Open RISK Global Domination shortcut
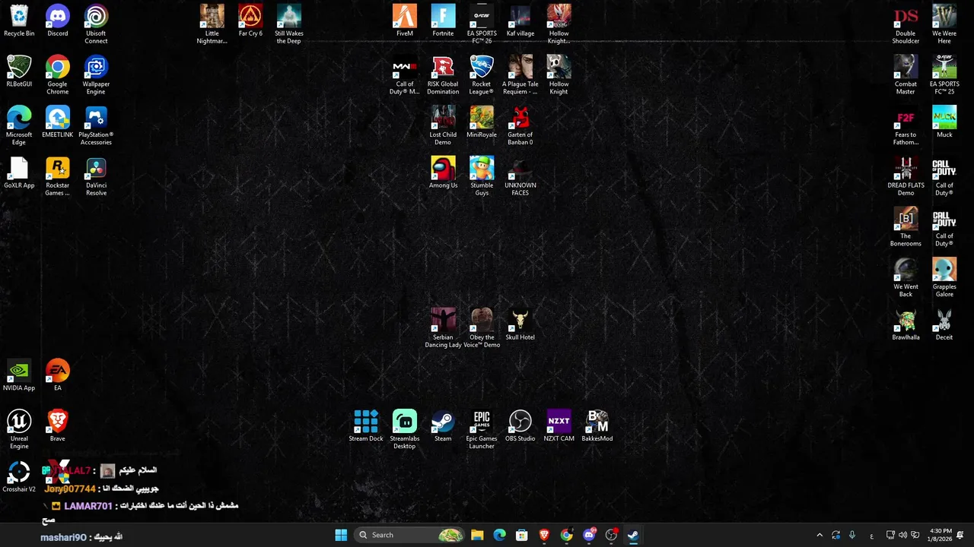This screenshot has width=974, height=547. (443, 75)
